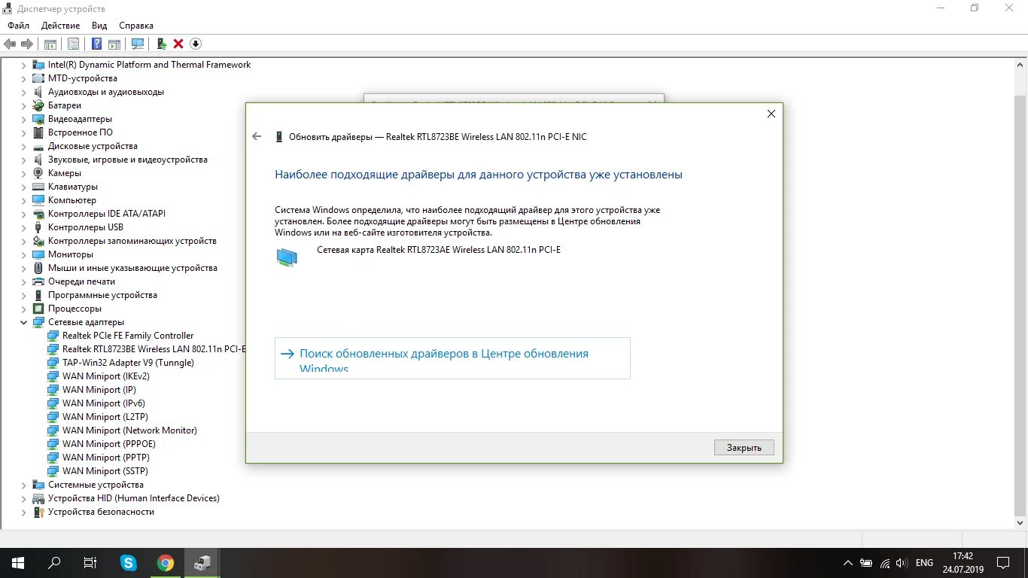Click the Закрыть button
This screenshot has width=1028, height=578.
(x=744, y=447)
